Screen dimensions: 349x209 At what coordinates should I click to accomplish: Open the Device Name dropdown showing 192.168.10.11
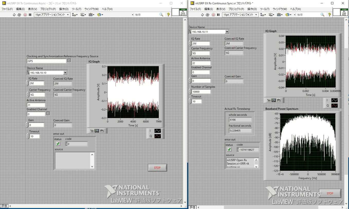pyautogui.click(x=226, y=32)
